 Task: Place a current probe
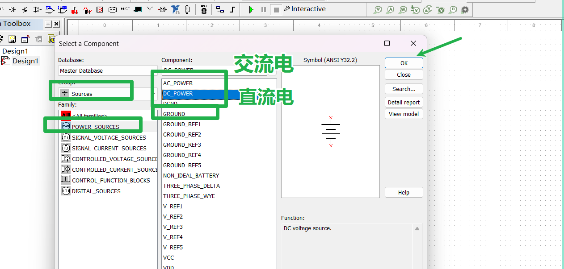pyautogui.click(x=391, y=9)
